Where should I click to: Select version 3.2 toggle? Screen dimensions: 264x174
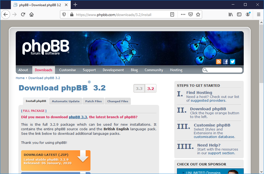tap(151, 89)
